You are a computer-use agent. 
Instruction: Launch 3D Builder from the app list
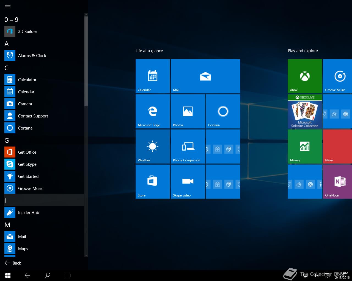click(44, 31)
